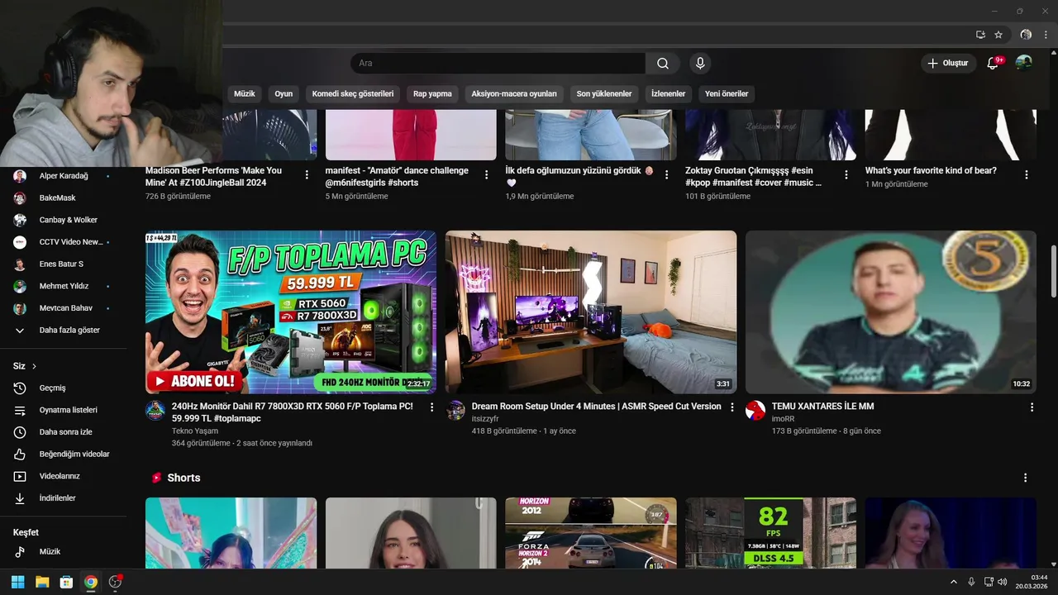Select the Komedi skeç gösterileri chip
Screen dimensions: 1058x595
coord(353,94)
